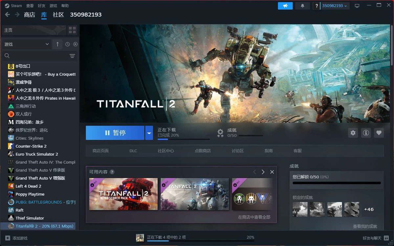Open the 好友 menu
Screen dimensions: 394x246
pos(42,6)
